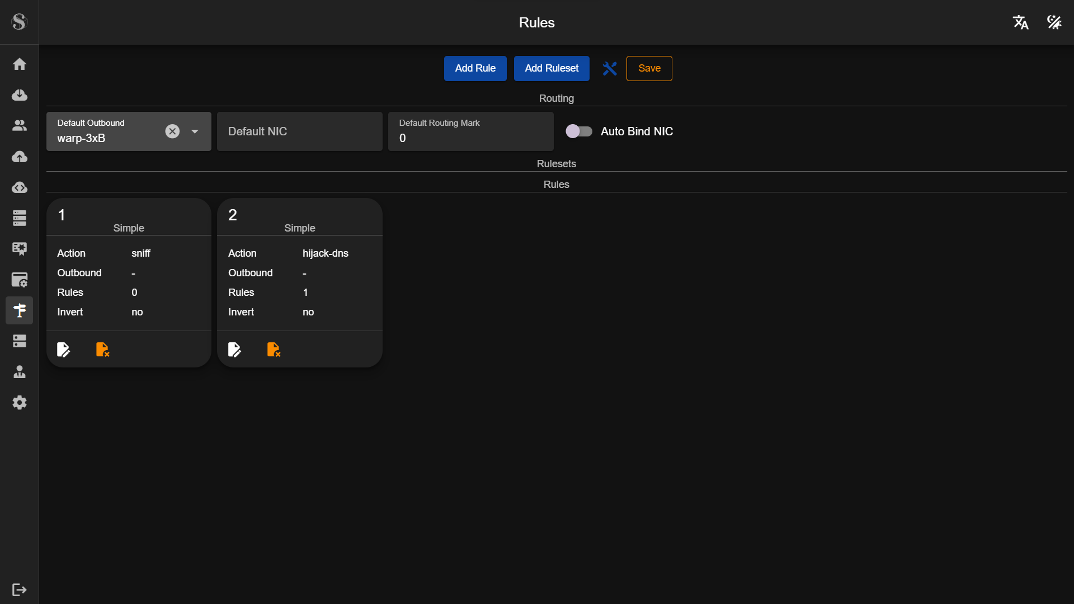Enable the Auto Bind NIC toggle
Screen dimensions: 1074x604
579,131
